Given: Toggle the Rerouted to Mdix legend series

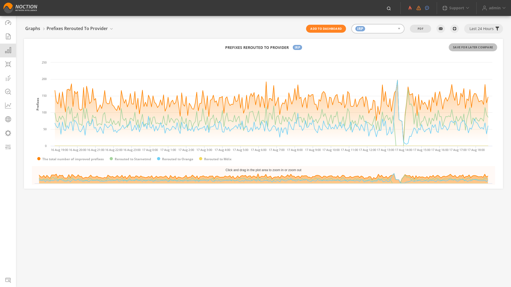Looking at the screenshot, I should pyautogui.click(x=215, y=159).
